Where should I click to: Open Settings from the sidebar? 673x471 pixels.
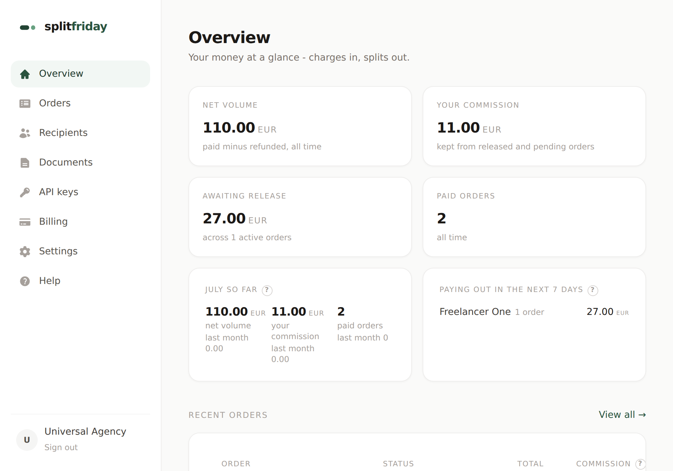click(x=80, y=251)
